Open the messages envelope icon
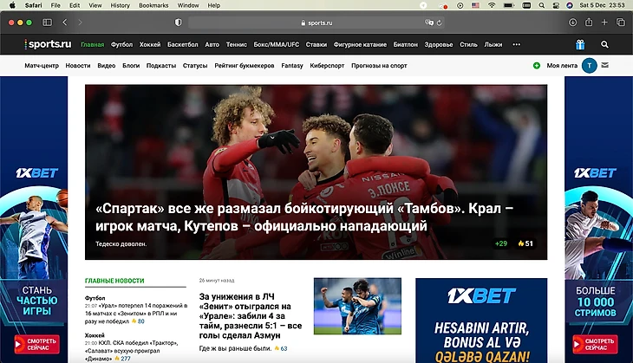 [604, 65]
